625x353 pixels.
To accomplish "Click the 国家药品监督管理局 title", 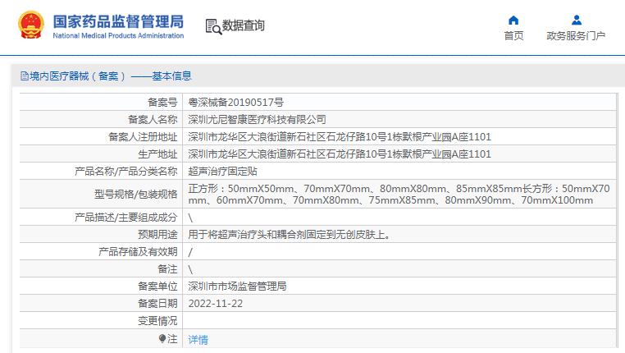I will (x=118, y=21).
